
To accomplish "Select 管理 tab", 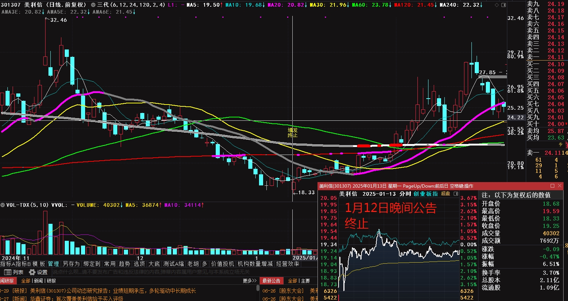I will tap(54, 264).
